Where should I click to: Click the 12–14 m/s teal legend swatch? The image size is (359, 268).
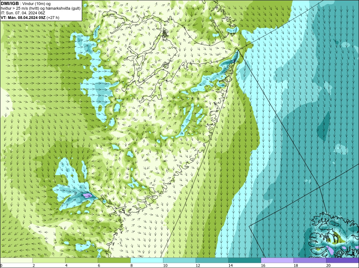[x=212, y=260]
